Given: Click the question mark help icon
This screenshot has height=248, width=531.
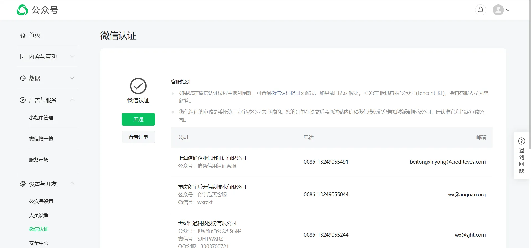Looking at the screenshot, I should click(x=521, y=141).
